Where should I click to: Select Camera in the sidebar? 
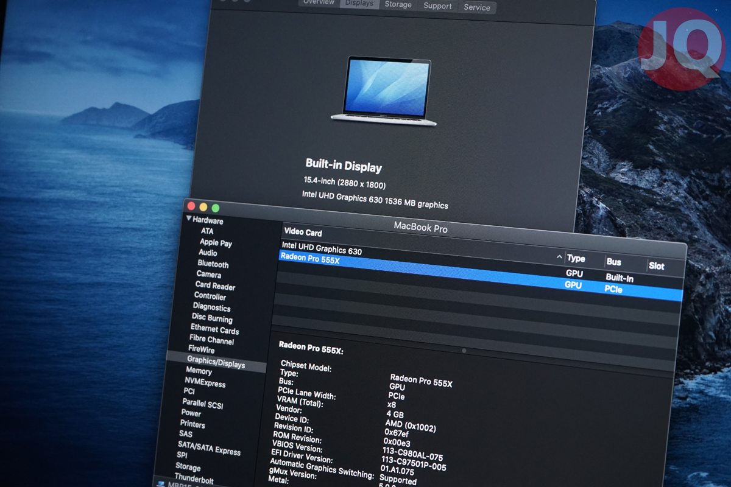[x=209, y=275]
